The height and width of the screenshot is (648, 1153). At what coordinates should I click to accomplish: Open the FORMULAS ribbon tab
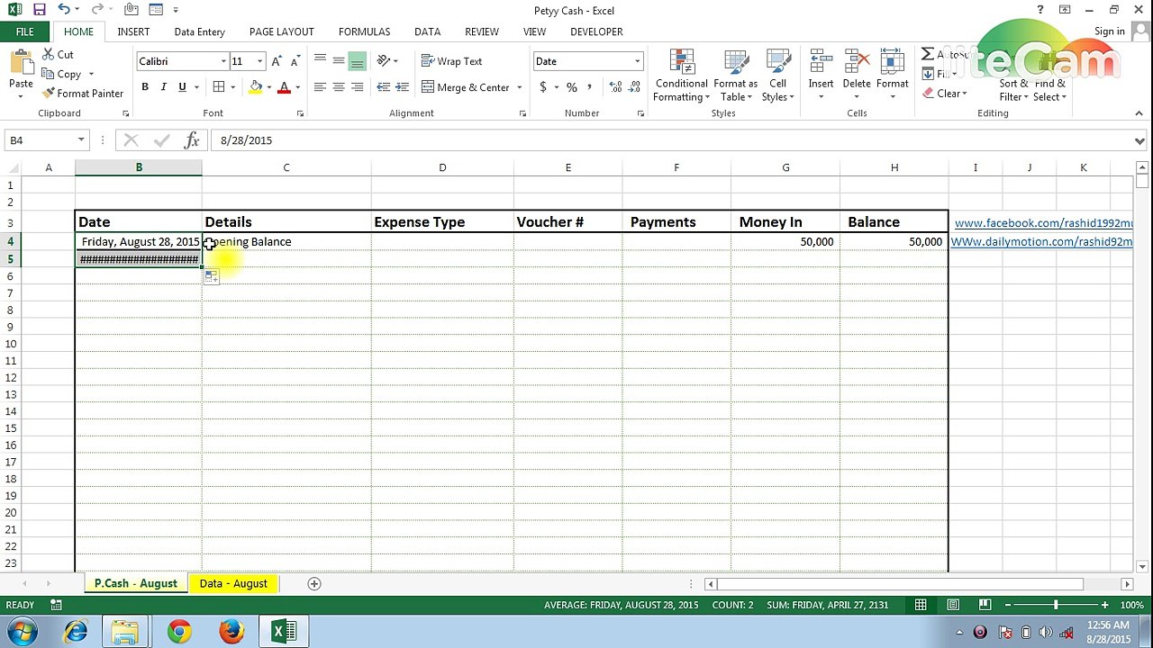click(x=364, y=31)
